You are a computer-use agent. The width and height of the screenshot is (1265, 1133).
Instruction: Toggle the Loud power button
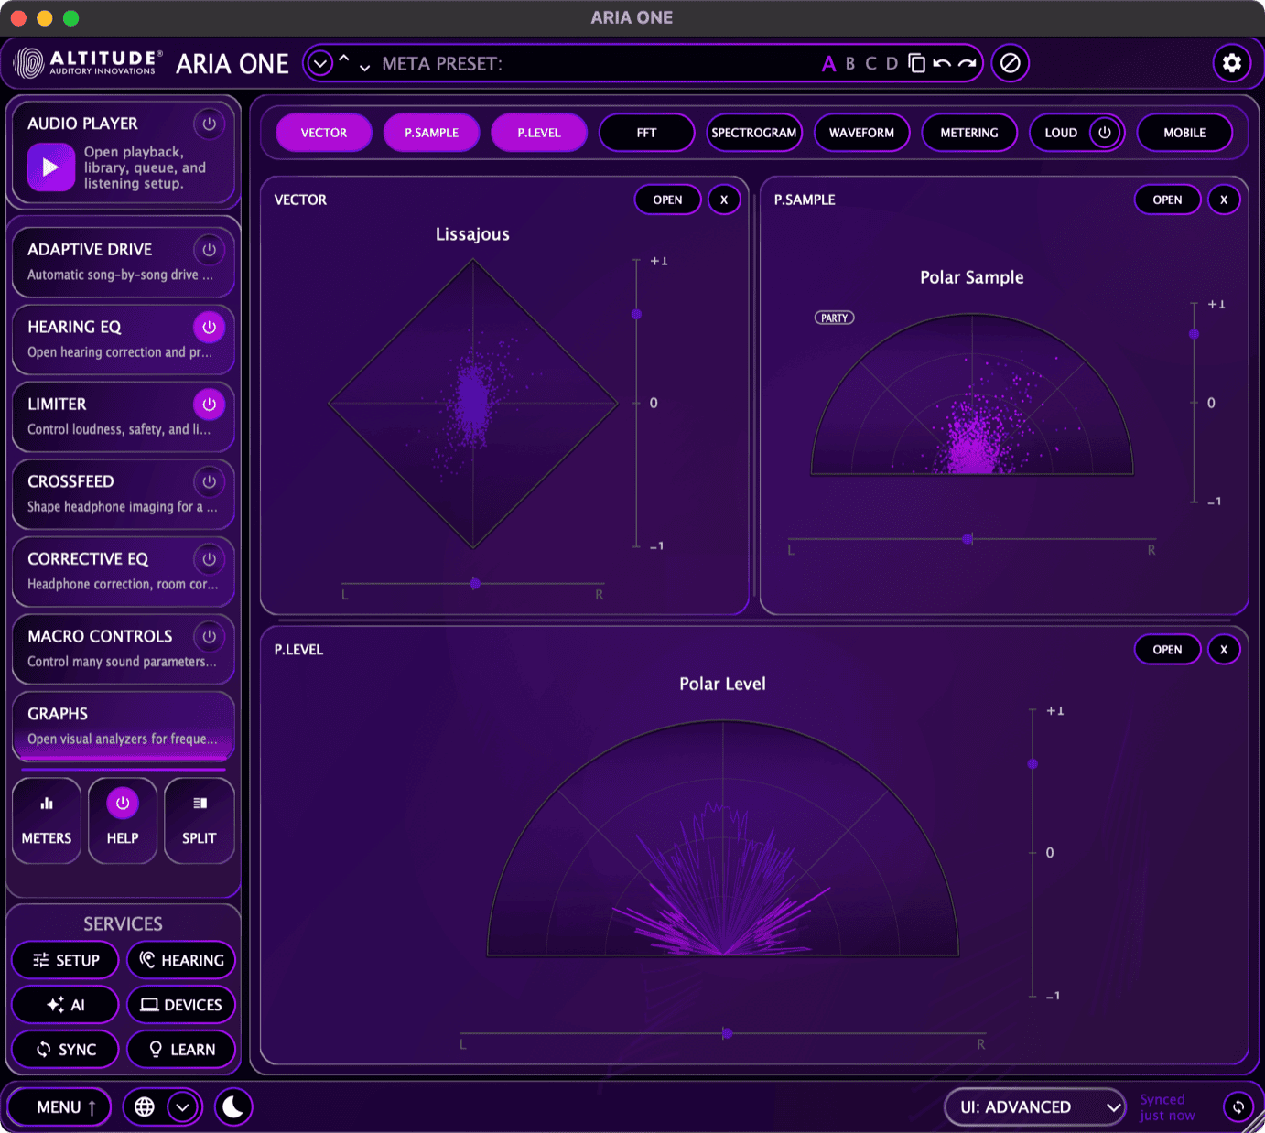(x=1105, y=133)
